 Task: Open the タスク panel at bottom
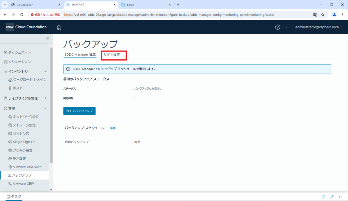[14, 197]
